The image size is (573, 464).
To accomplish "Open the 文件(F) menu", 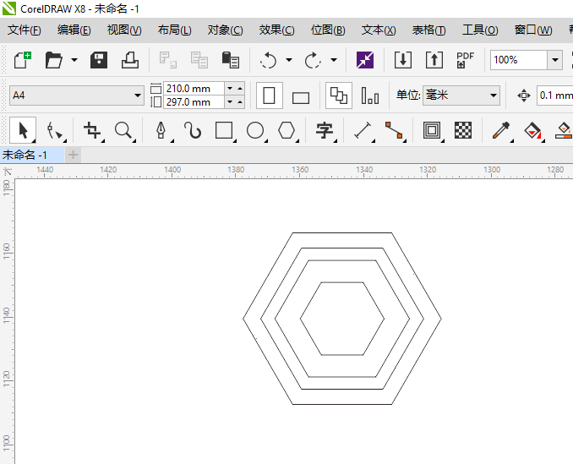I will 25,30.
